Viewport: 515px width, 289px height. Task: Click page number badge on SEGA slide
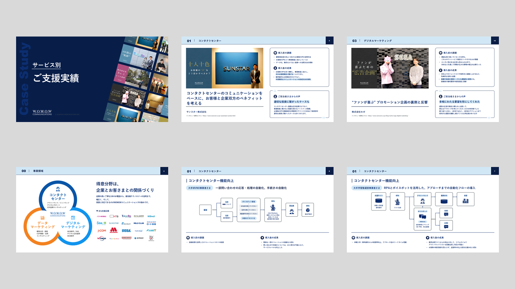[495, 41]
